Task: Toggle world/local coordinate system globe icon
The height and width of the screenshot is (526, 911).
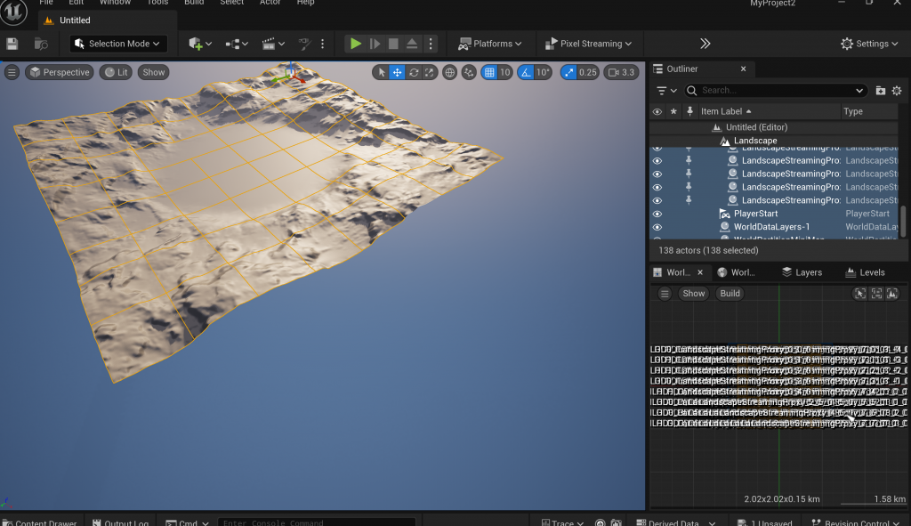Action: tap(449, 72)
